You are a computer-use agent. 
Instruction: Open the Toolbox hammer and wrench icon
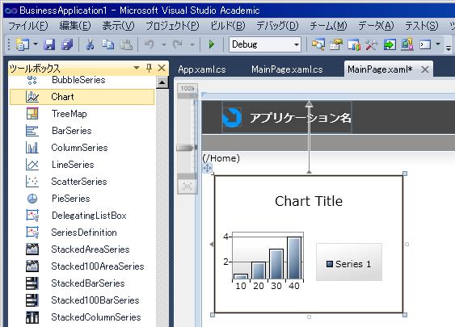pos(372,44)
